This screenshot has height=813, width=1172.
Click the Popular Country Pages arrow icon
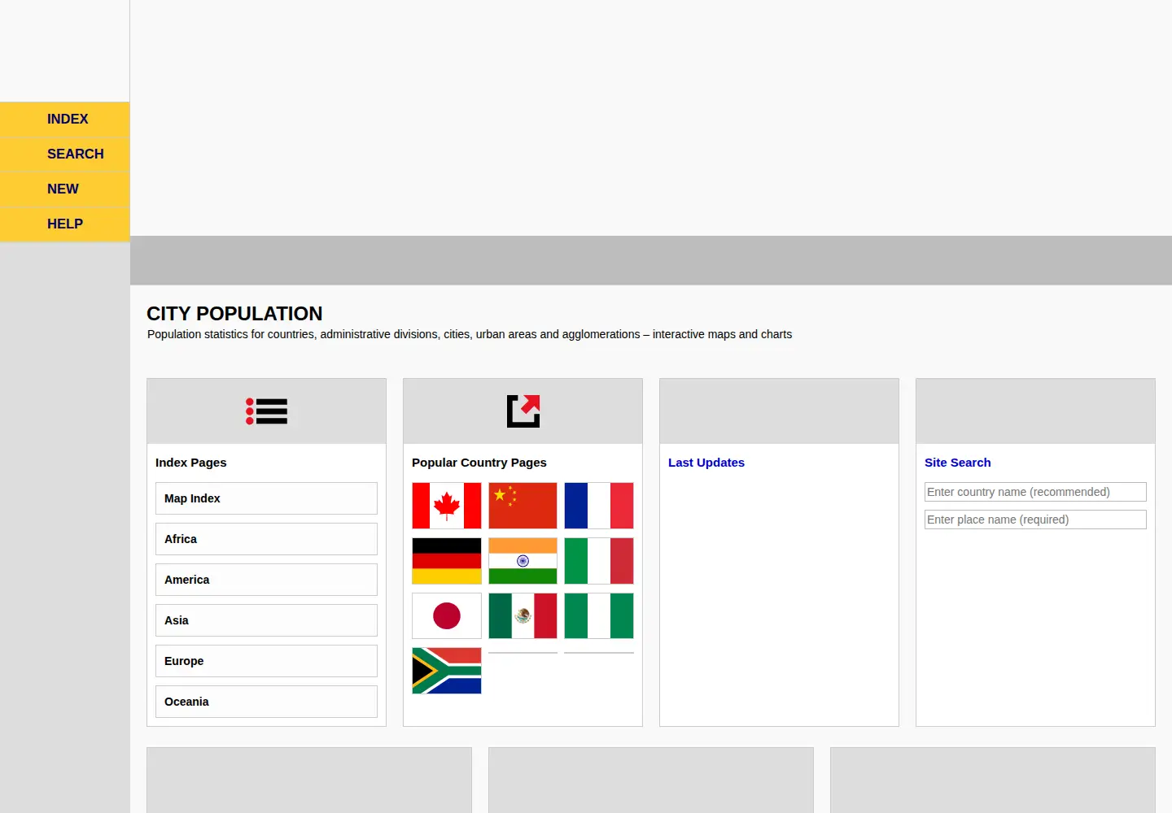tap(523, 411)
